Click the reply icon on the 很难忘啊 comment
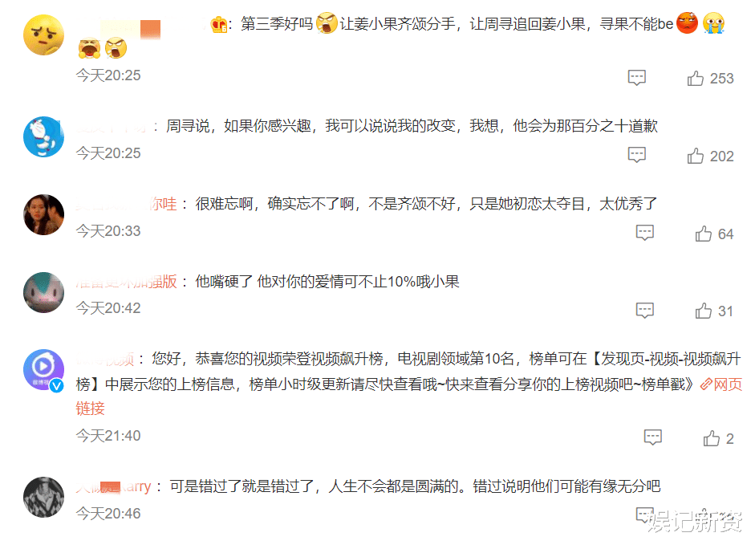The height and width of the screenshot is (549, 755). tap(645, 233)
